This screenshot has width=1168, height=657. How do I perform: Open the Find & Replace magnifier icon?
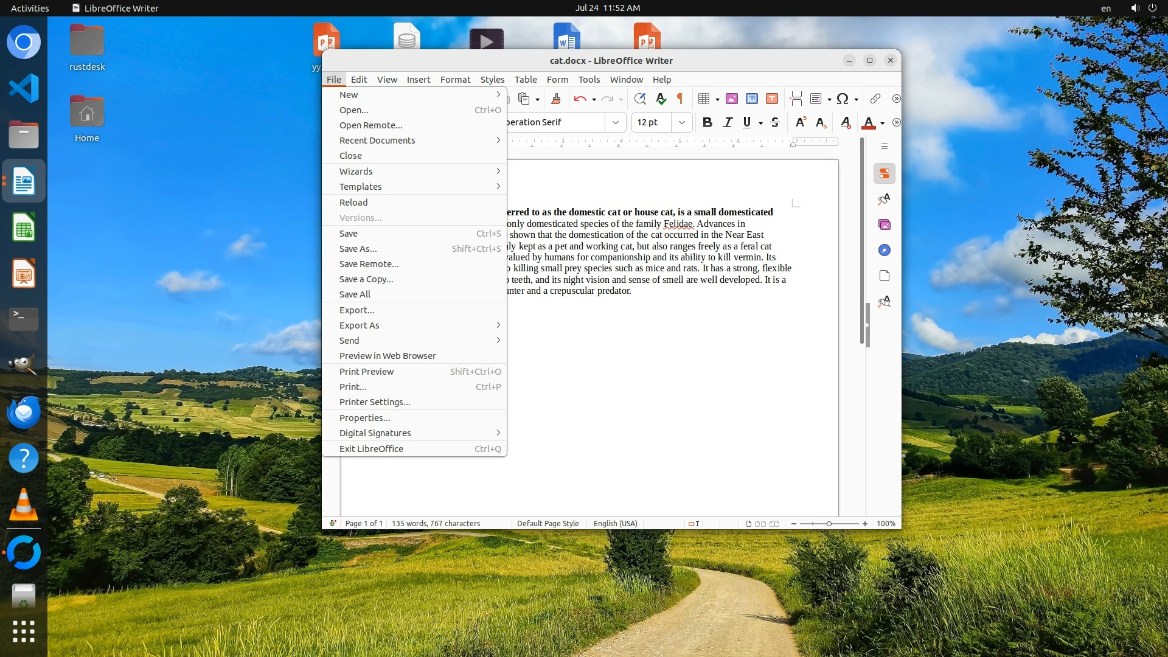click(639, 99)
